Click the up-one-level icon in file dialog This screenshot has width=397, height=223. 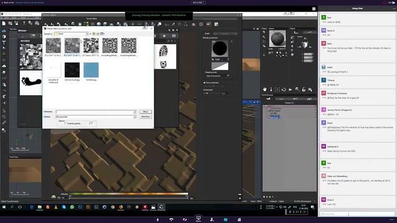click(x=94, y=33)
